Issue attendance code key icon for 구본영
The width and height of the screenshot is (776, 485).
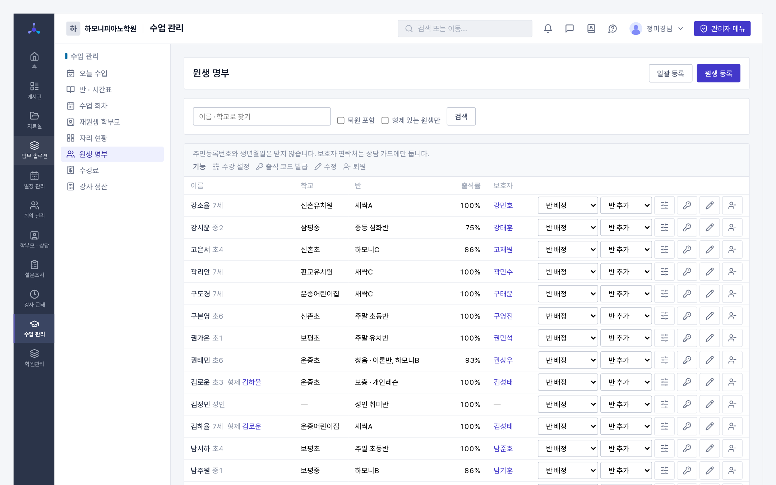[687, 316]
